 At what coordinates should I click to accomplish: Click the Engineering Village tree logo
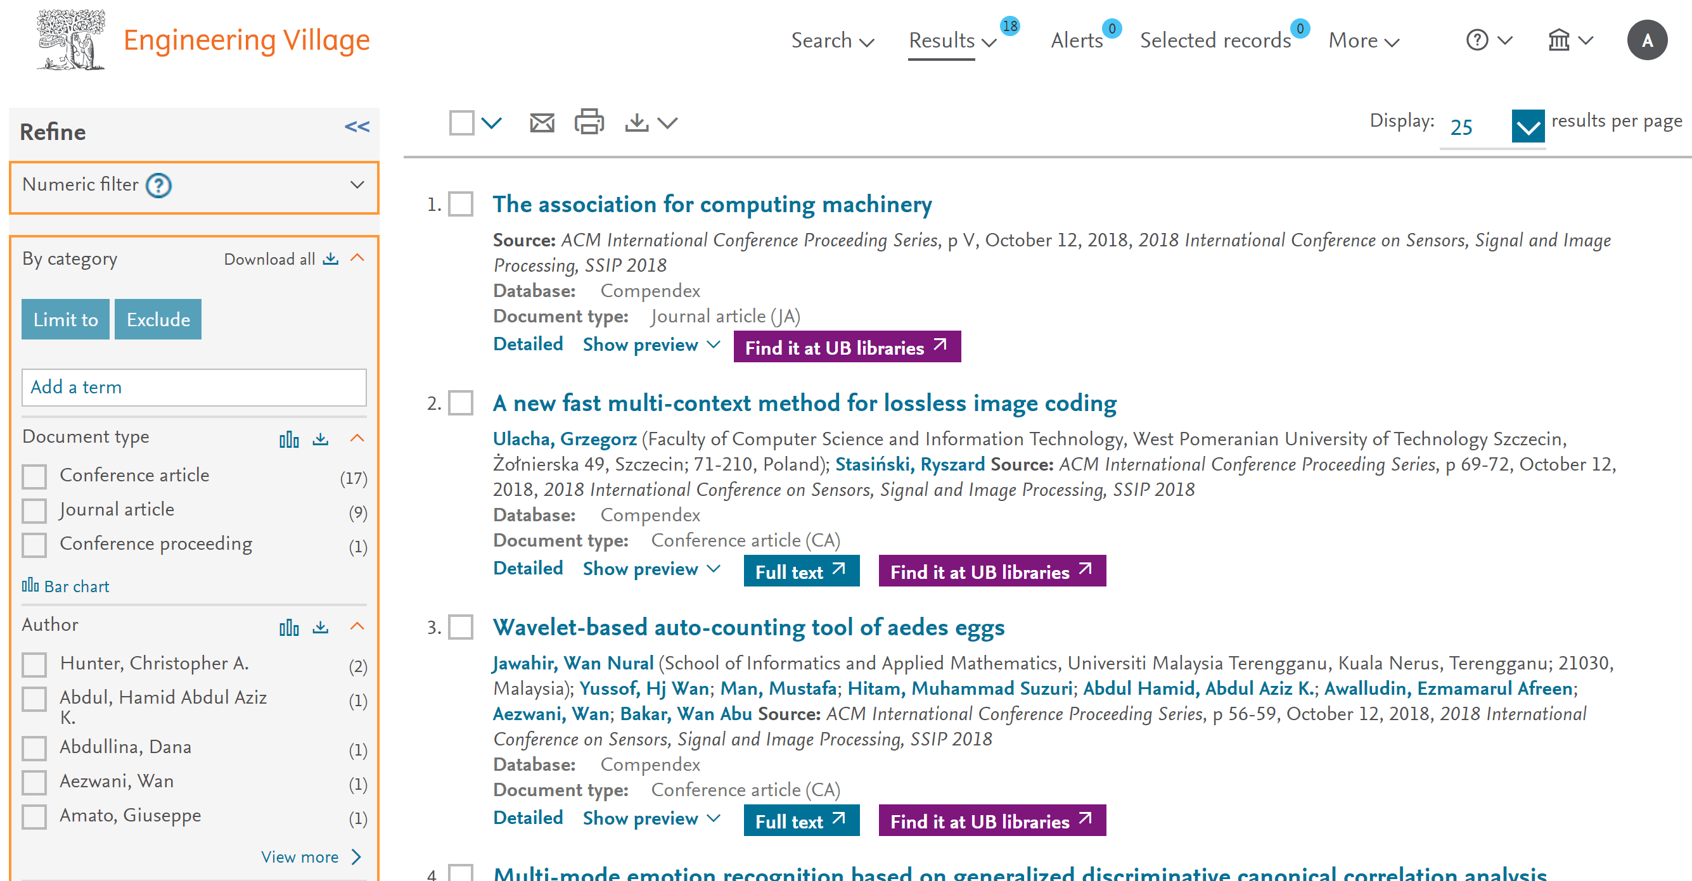[x=71, y=39]
